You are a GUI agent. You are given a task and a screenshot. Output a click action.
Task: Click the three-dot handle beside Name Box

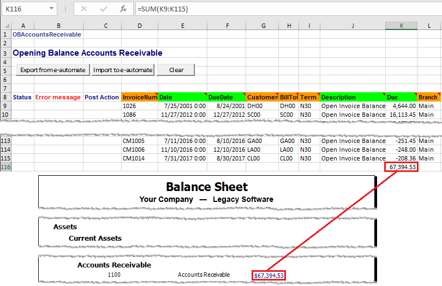[x=65, y=9]
